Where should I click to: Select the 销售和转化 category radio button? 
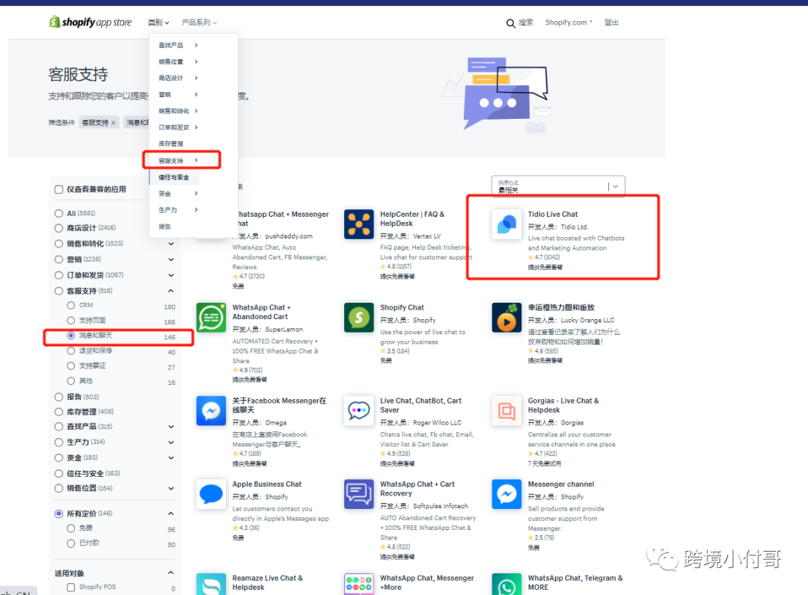pyautogui.click(x=59, y=244)
